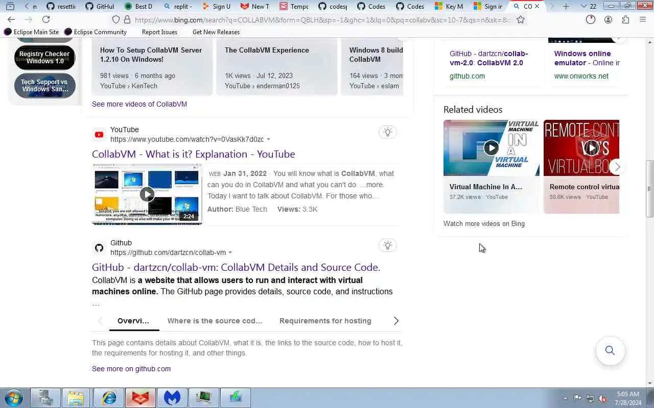Viewport: 654px width, 408px height.
Task: Open Registry Checker Windows 1.0 suggestion
Action: [x=44, y=57]
